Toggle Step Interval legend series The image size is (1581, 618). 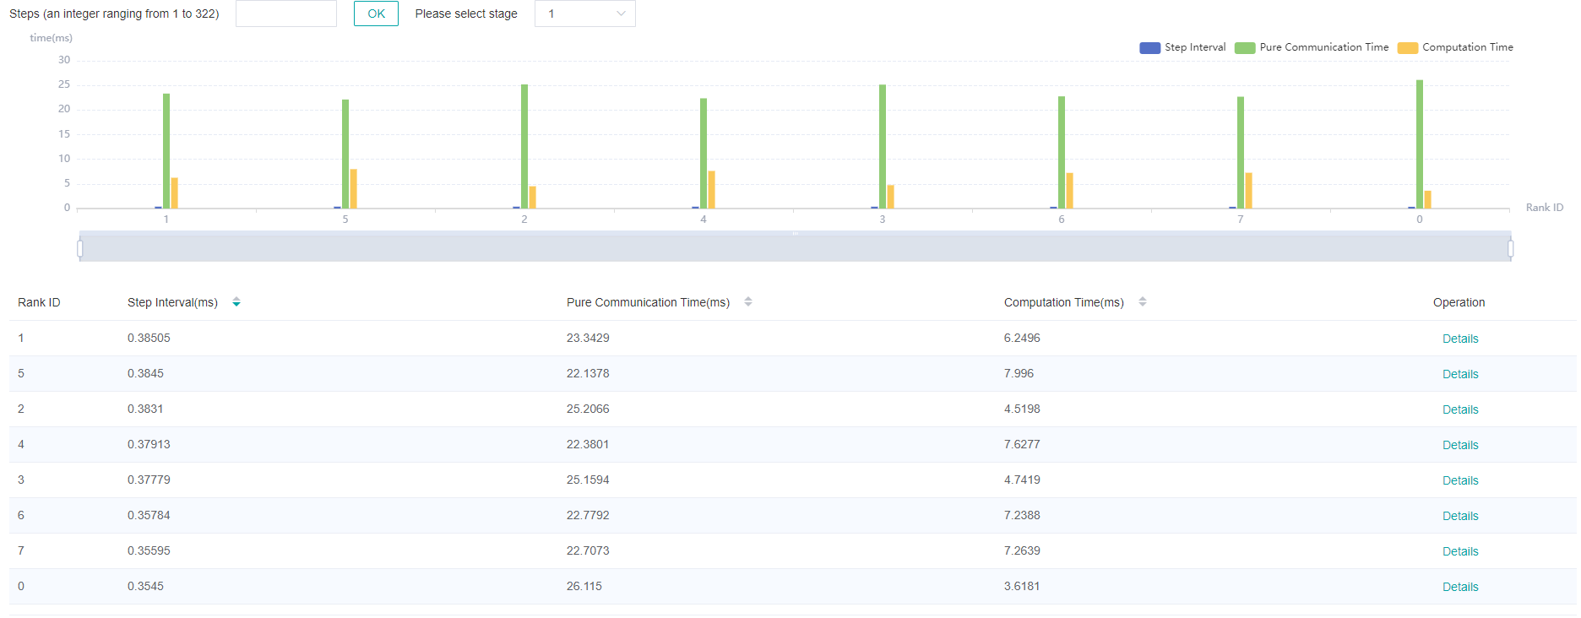(x=1182, y=48)
